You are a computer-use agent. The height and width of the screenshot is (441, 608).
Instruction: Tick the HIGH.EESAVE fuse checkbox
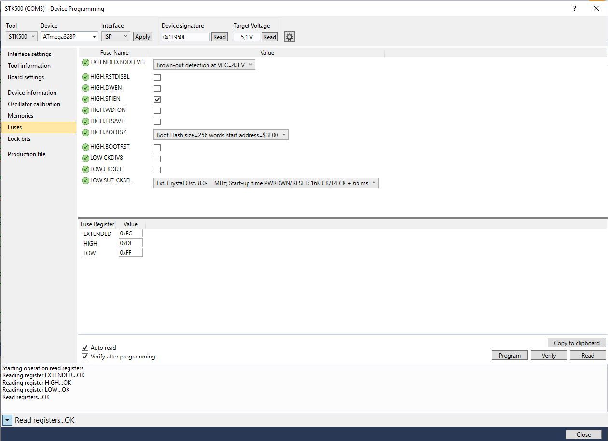[157, 122]
